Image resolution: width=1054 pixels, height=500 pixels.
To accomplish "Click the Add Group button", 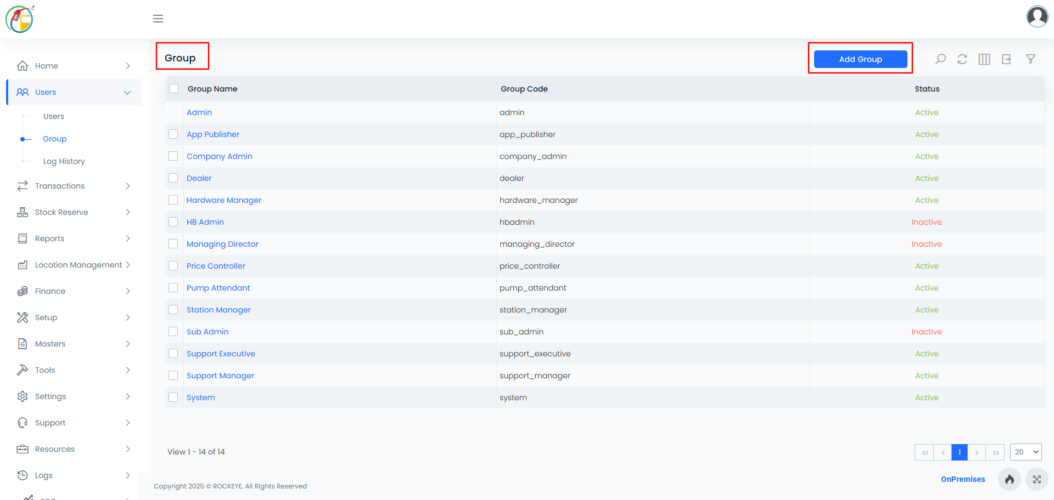I will pyautogui.click(x=860, y=59).
